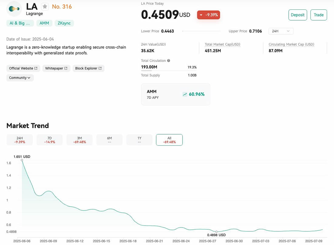
Task: Click the AMM category tag
Action: coord(44,23)
